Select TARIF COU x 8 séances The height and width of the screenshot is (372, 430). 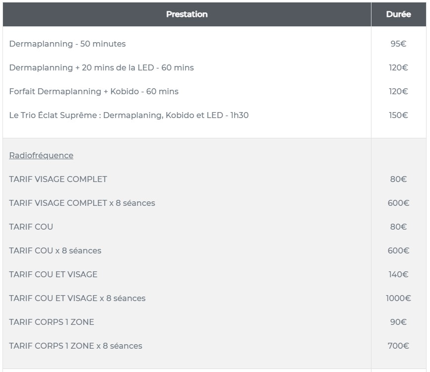pyautogui.click(x=55, y=250)
